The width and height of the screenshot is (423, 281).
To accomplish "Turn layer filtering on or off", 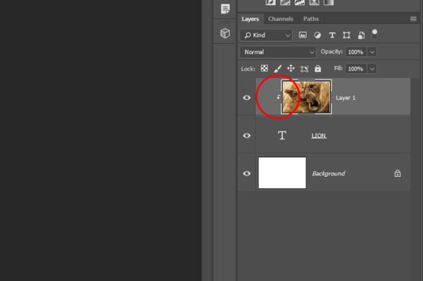I will click(x=374, y=35).
